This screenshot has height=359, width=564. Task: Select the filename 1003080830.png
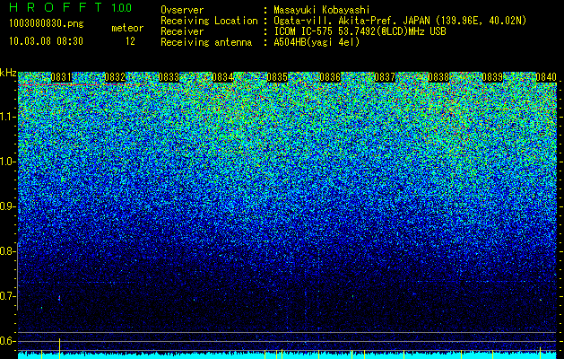[x=47, y=24]
